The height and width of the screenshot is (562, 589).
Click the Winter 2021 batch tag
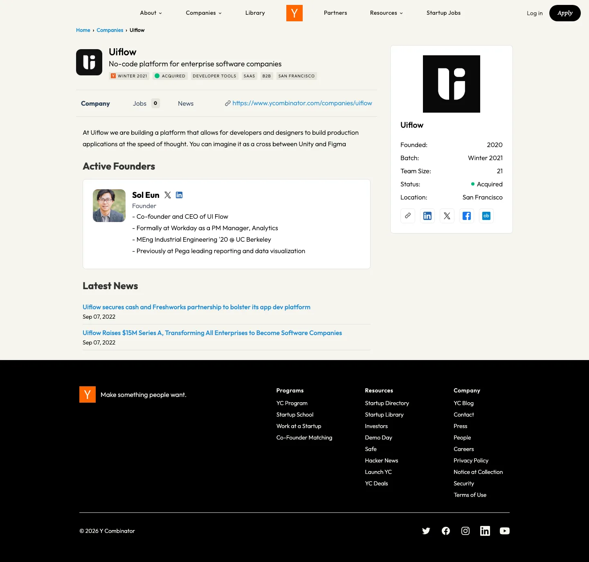tap(129, 76)
